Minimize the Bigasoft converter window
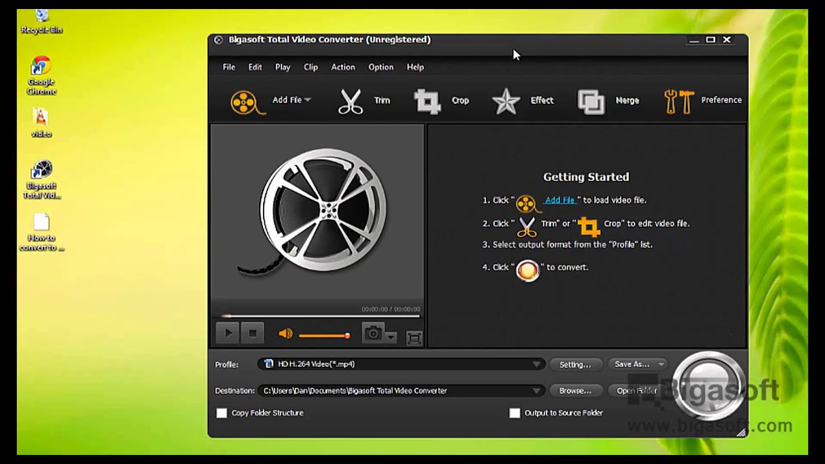Viewport: 825px width, 464px height. coord(694,40)
